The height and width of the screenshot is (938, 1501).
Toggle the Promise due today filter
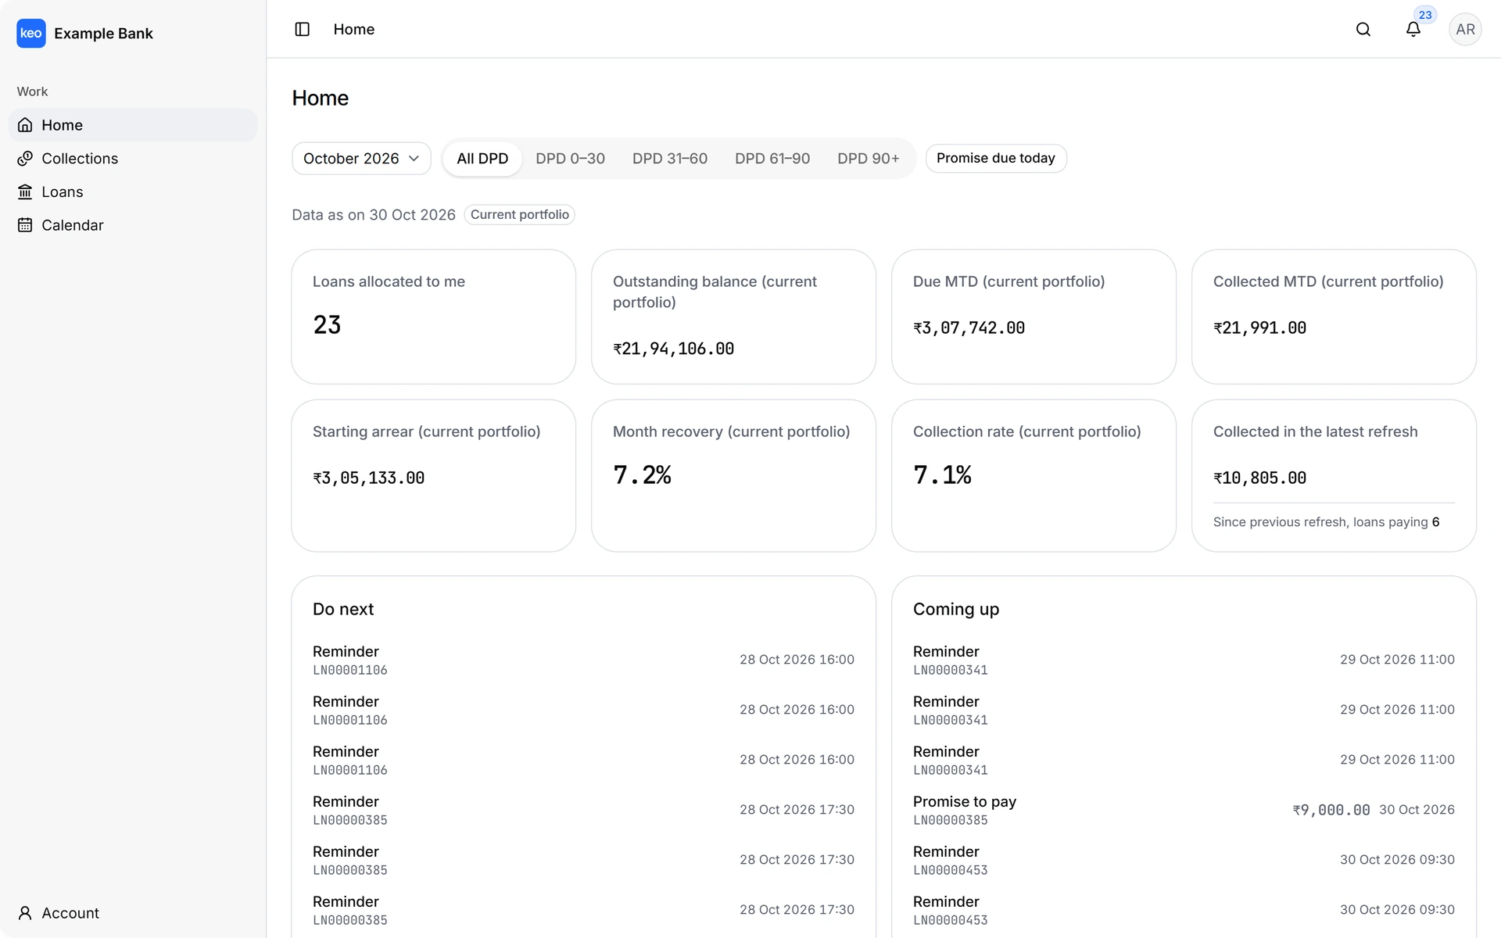pos(996,158)
